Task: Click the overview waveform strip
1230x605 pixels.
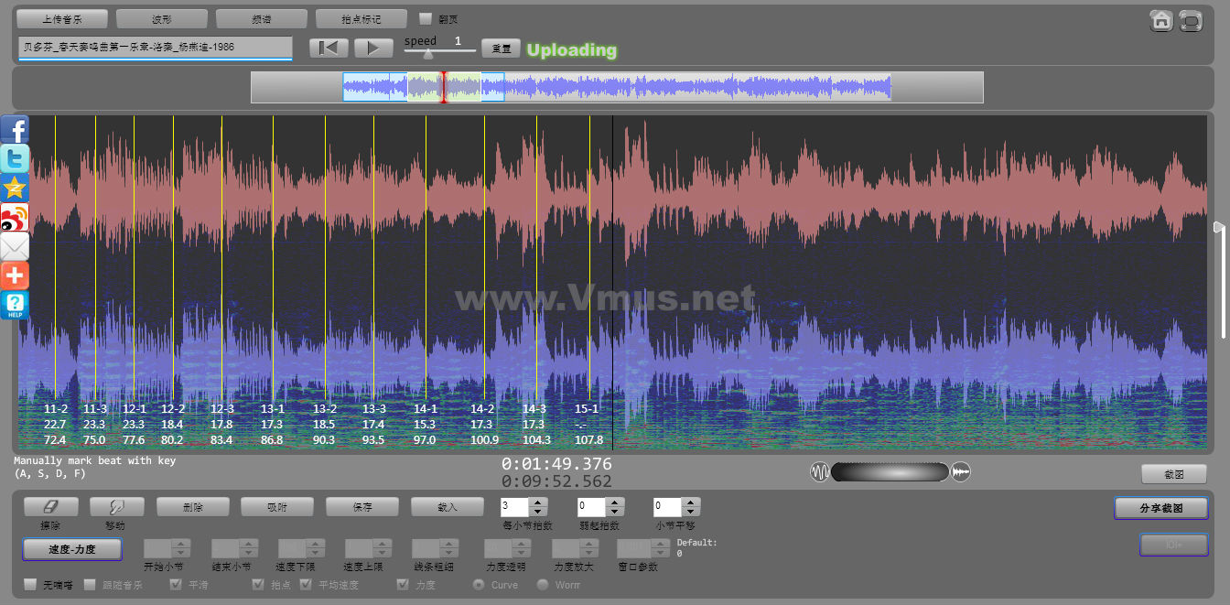Action: tap(617, 88)
